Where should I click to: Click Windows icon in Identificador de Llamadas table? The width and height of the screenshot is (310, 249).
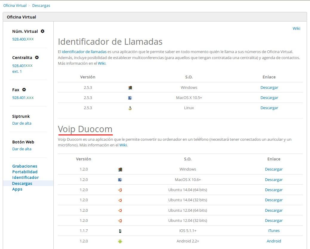(x=130, y=88)
